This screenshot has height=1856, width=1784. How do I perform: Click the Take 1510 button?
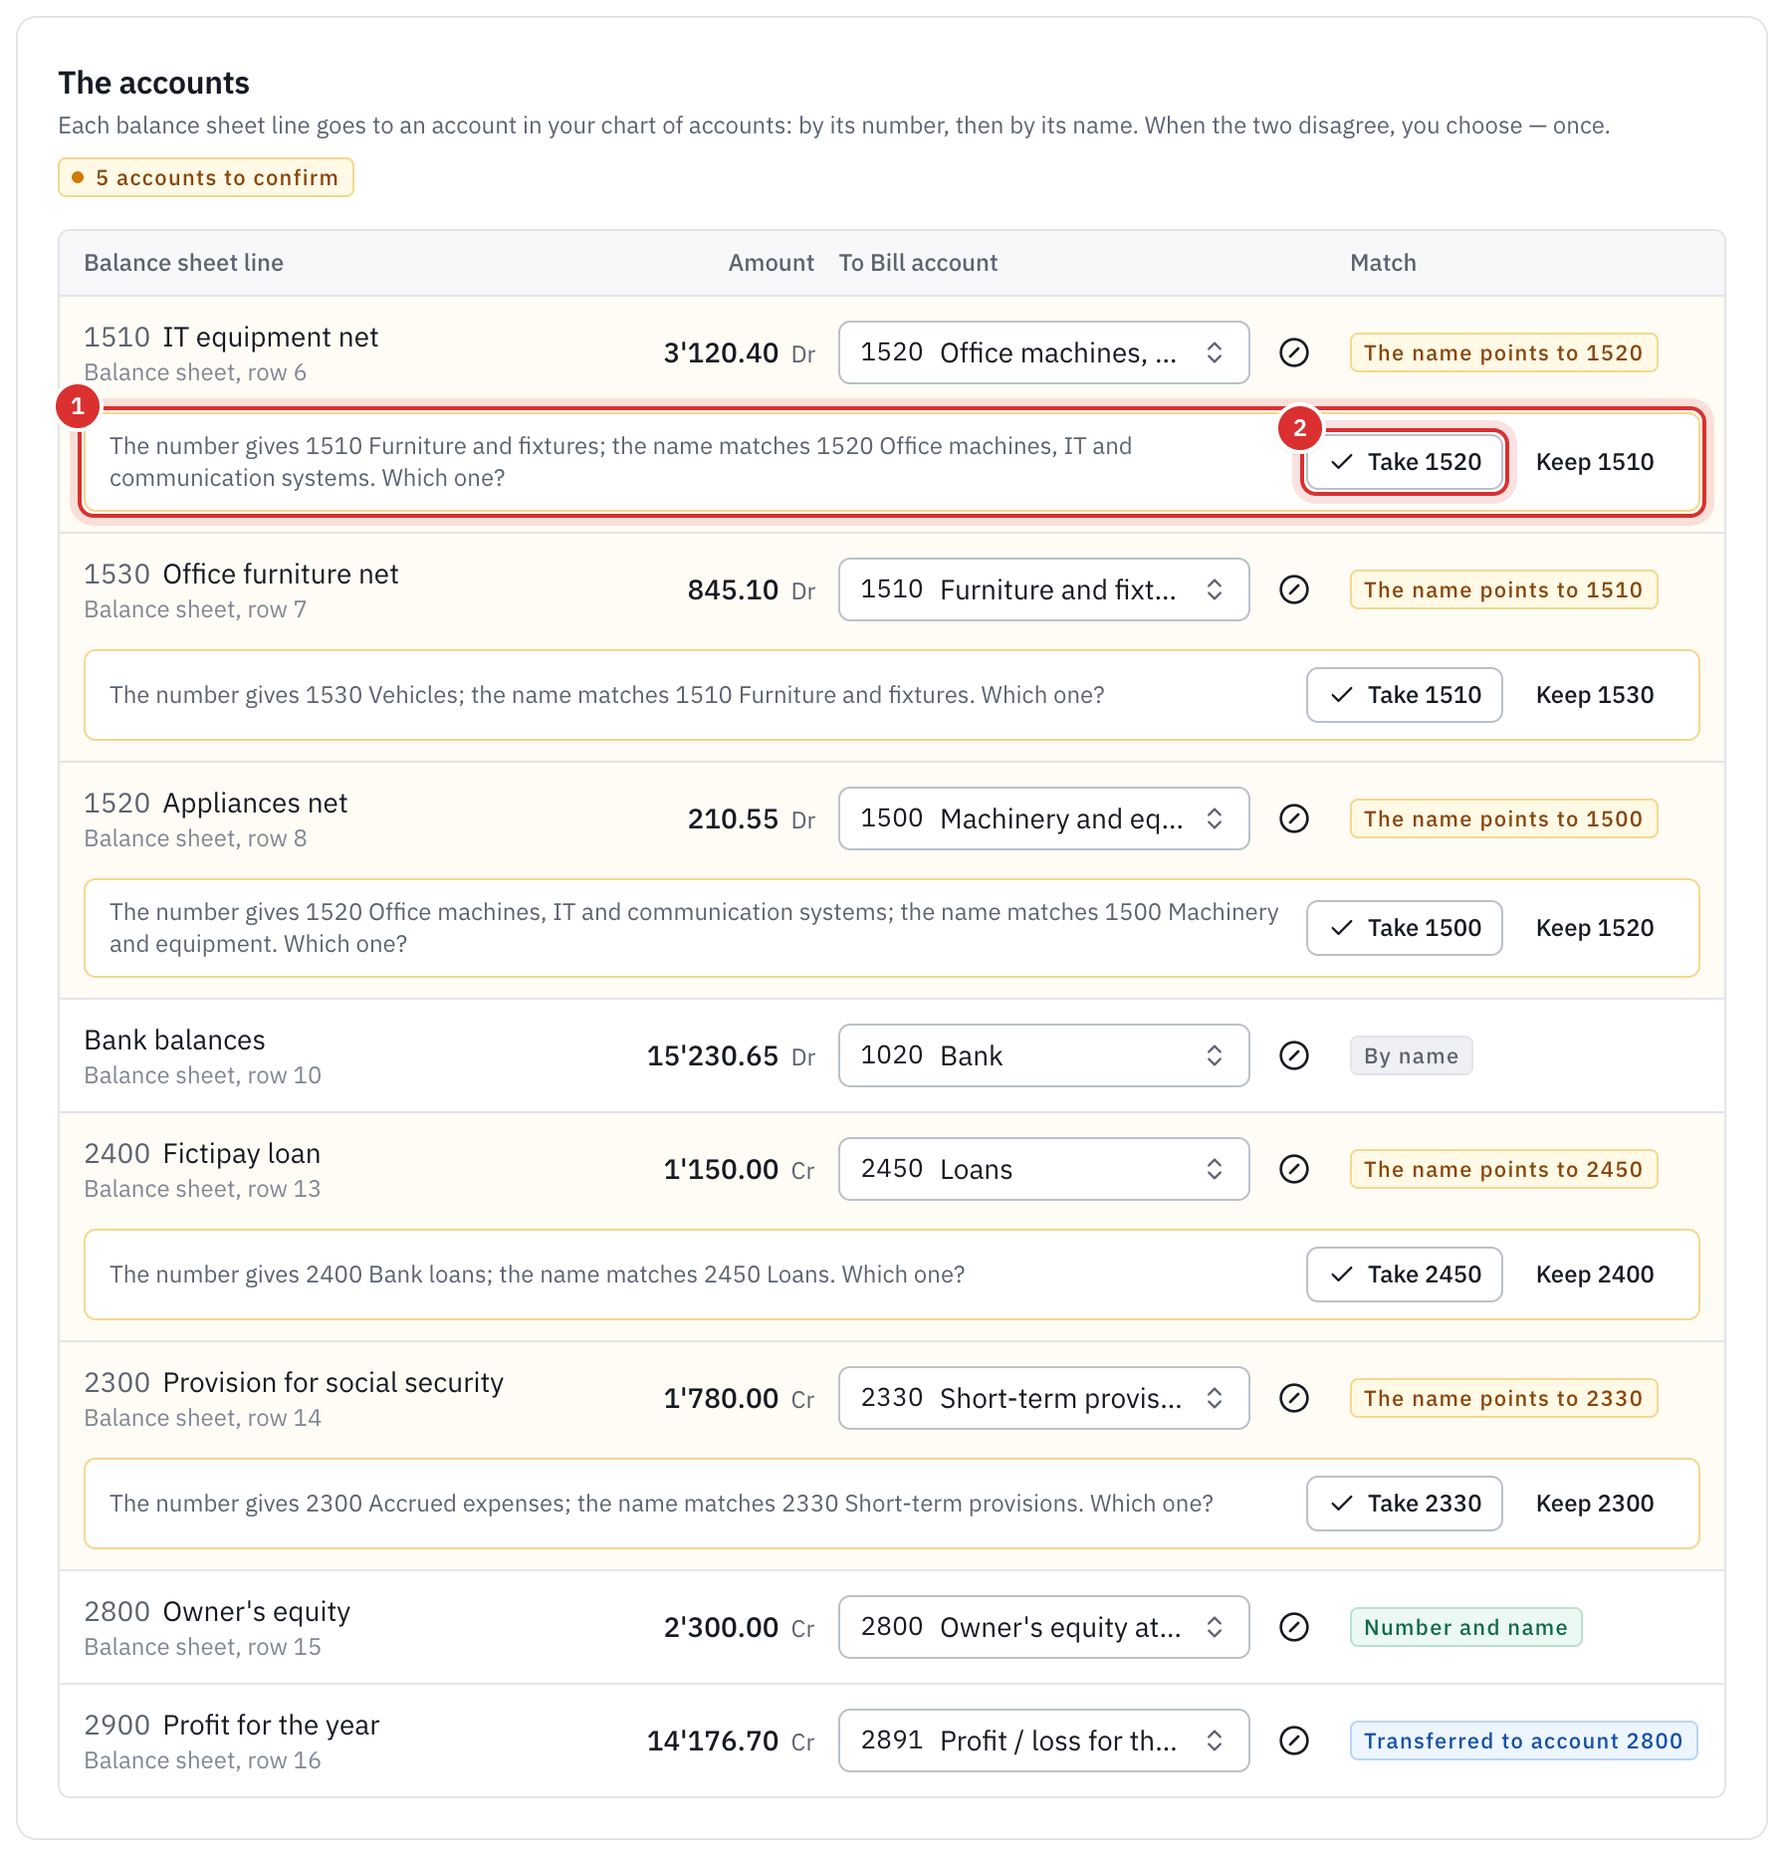click(x=1404, y=695)
